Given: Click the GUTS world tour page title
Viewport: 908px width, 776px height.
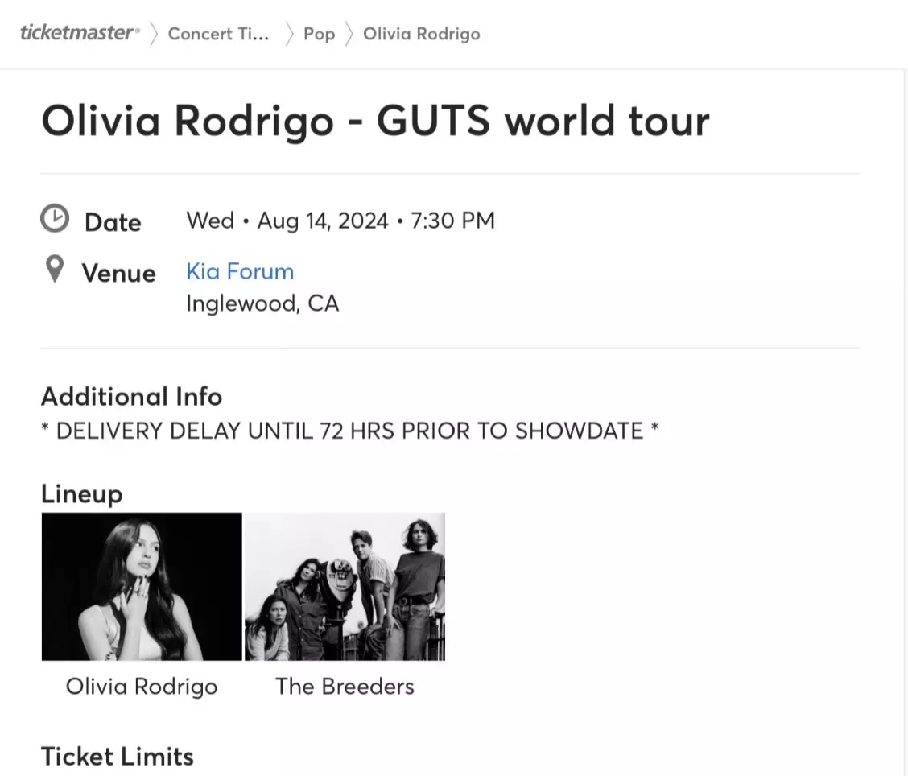Looking at the screenshot, I should click(375, 121).
